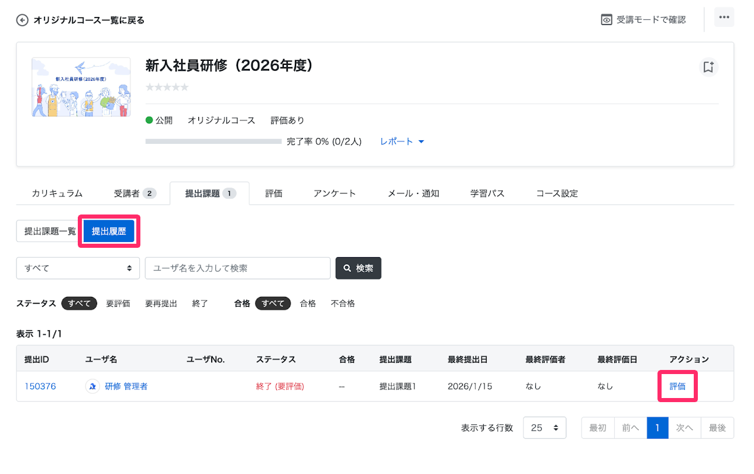Open the すべて filter select box
Viewport: 754px width, 474px height.
click(x=78, y=268)
